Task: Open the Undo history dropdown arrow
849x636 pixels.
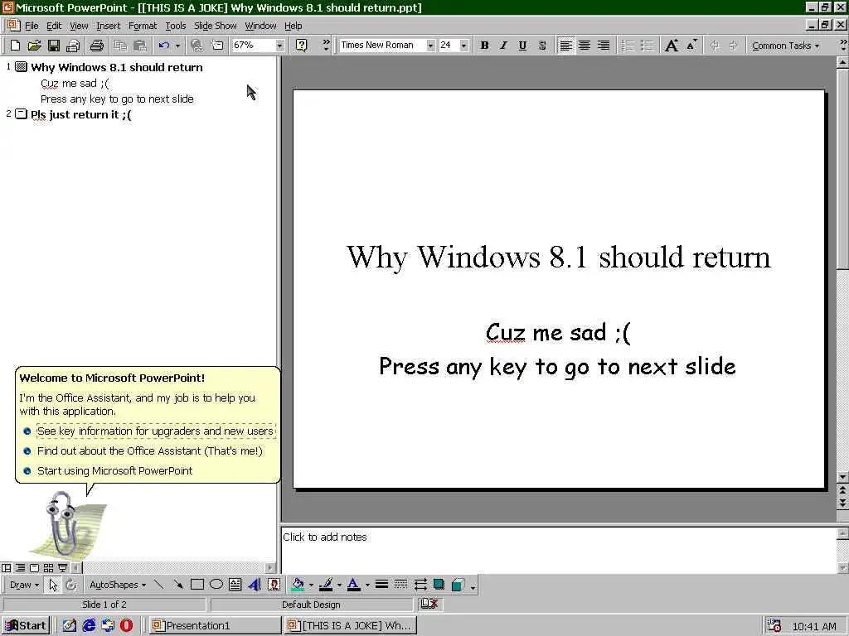Action: click(177, 46)
